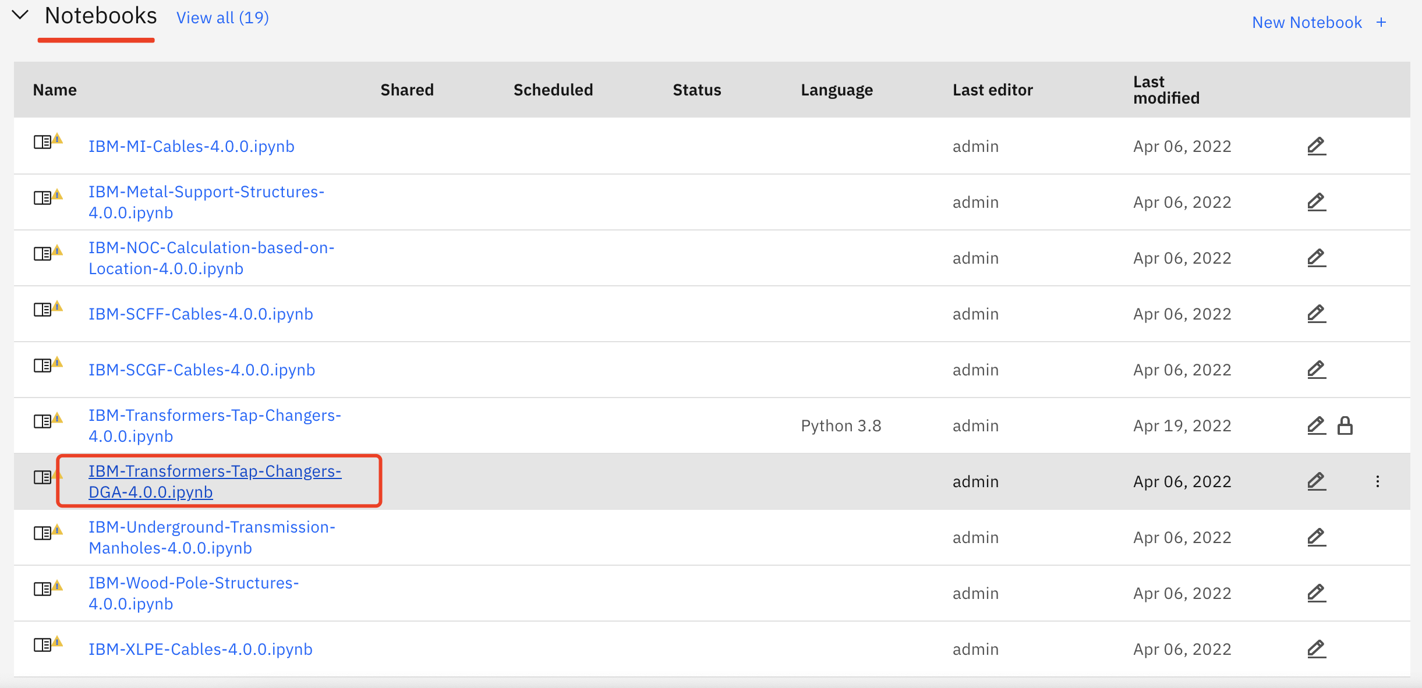The width and height of the screenshot is (1422, 688).
Task: Edit IBM-Metal-Support-Structures notebook with pencil icon
Action: click(x=1316, y=202)
